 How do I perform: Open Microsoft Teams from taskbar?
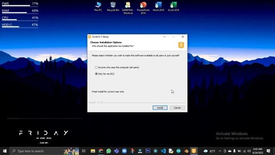pyautogui.click(x=116, y=151)
